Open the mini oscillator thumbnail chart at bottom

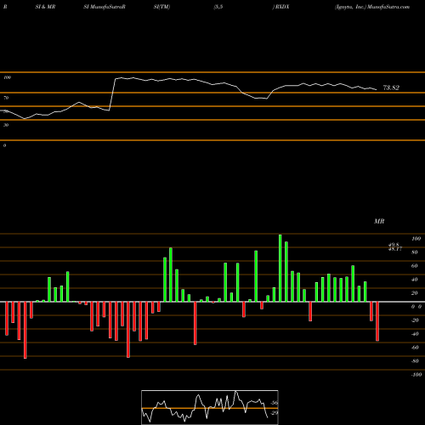pos(210,407)
